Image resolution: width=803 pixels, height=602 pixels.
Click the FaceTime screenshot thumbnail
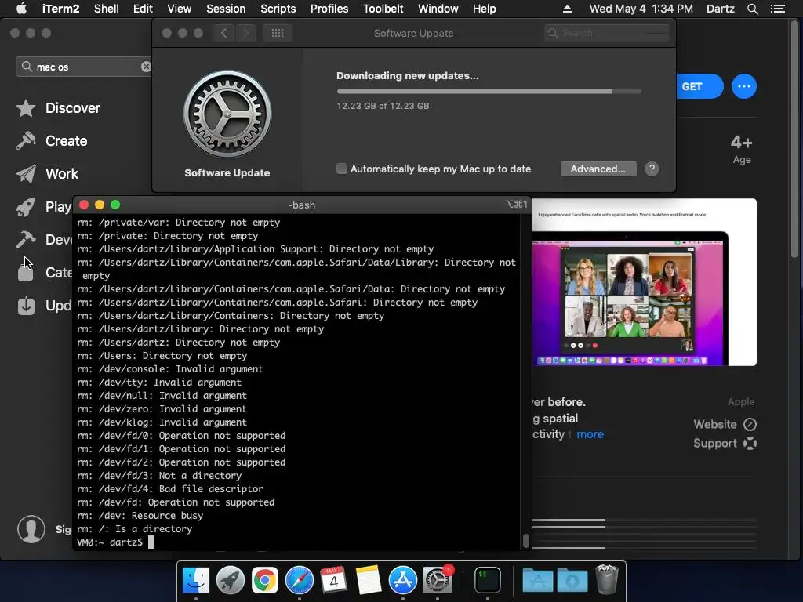645,282
